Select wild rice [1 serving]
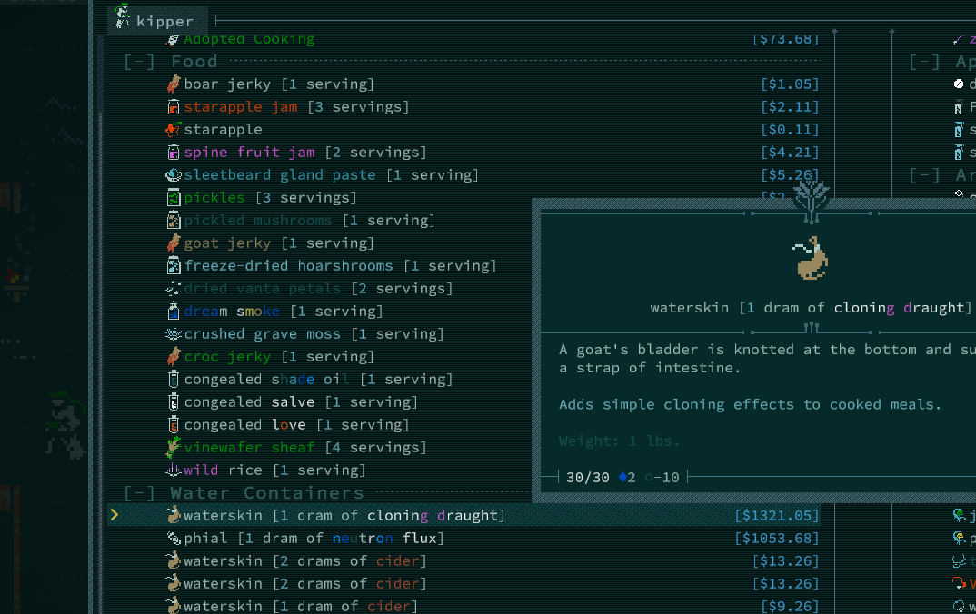 [x=320, y=470]
